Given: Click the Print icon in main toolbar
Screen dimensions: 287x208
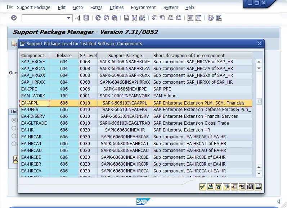Looking at the screenshot, I should (x=126, y=18).
